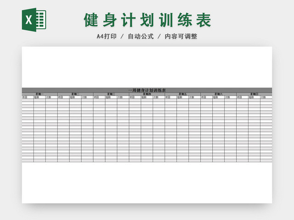Click the 项目 column under 星期五

coord(171,97)
